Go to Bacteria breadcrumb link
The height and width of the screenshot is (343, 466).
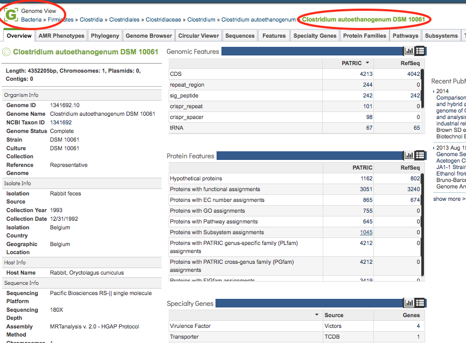point(31,19)
